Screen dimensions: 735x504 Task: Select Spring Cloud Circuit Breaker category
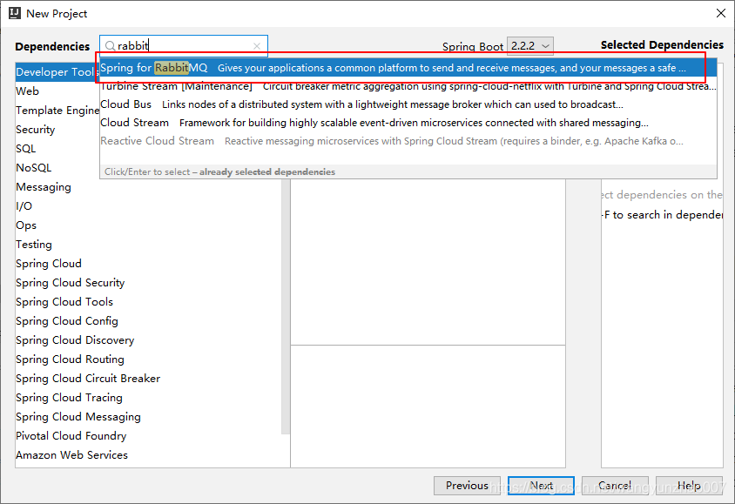tap(88, 379)
